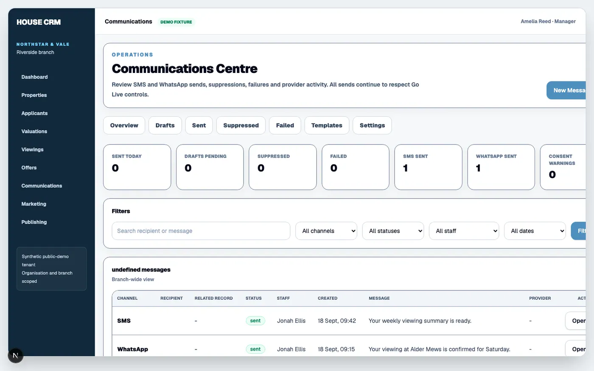Select Communications in the sidebar
This screenshot has height=371, width=594.
click(x=42, y=186)
